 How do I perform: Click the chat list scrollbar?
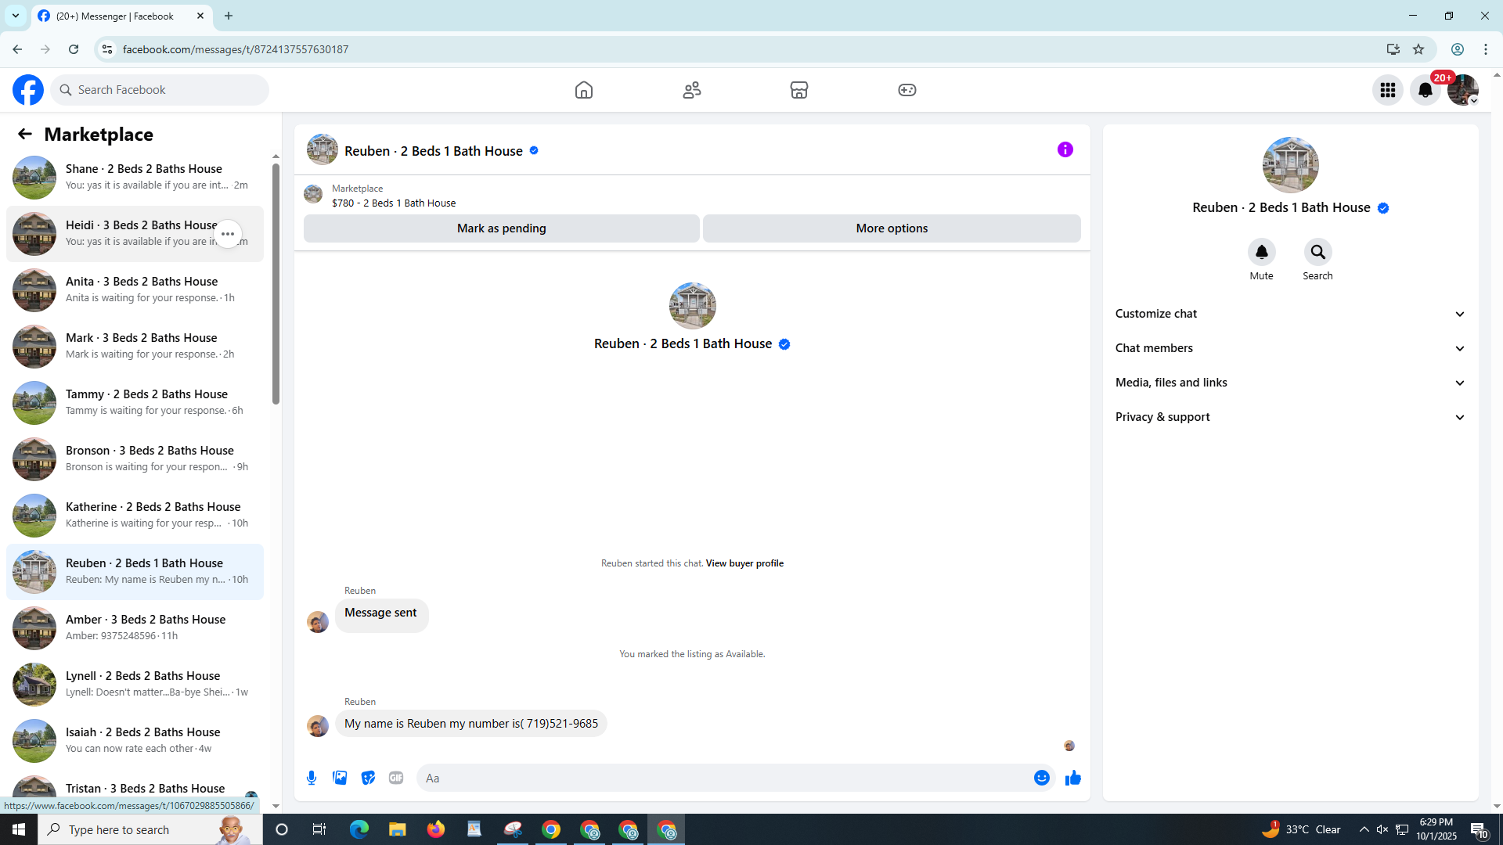point(276,285)
